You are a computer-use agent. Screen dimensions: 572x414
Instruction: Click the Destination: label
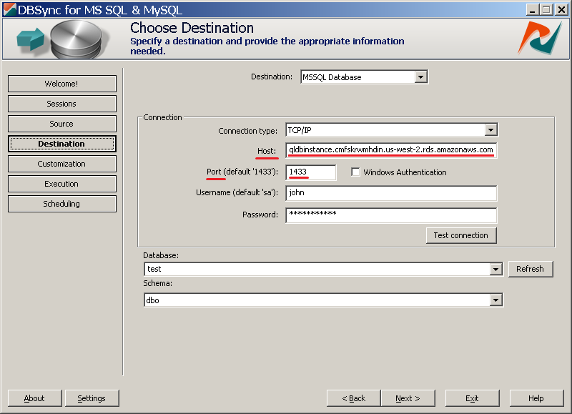click(x=272, y=77)
